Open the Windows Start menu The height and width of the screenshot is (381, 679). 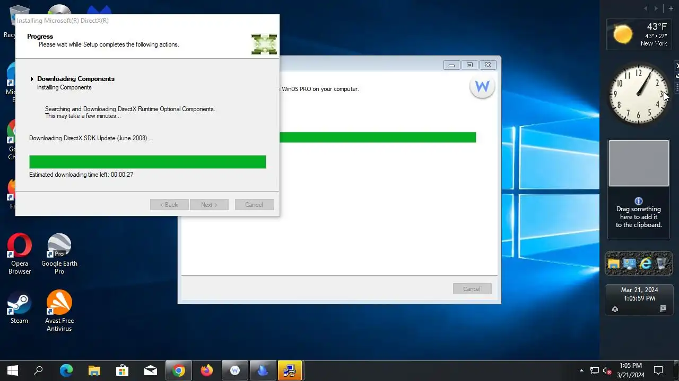tap(12, 370)
